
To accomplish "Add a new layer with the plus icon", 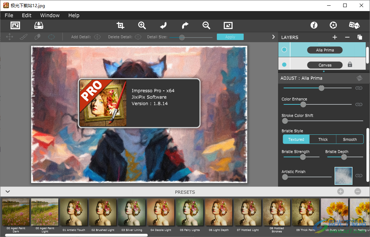I will click(335, 37).
